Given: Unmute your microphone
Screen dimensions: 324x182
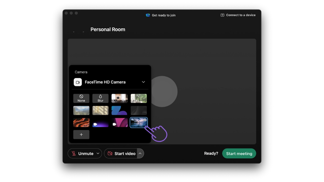Looking at the screenshot, I should click(85, 153).
